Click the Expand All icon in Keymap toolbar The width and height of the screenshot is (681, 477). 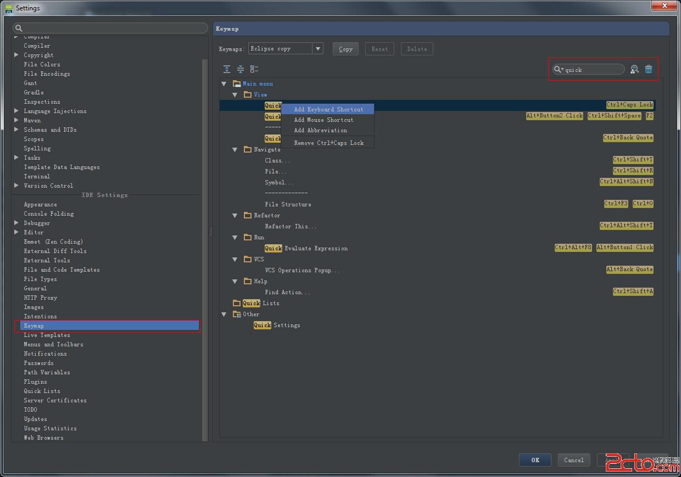(x=227, y=69)
